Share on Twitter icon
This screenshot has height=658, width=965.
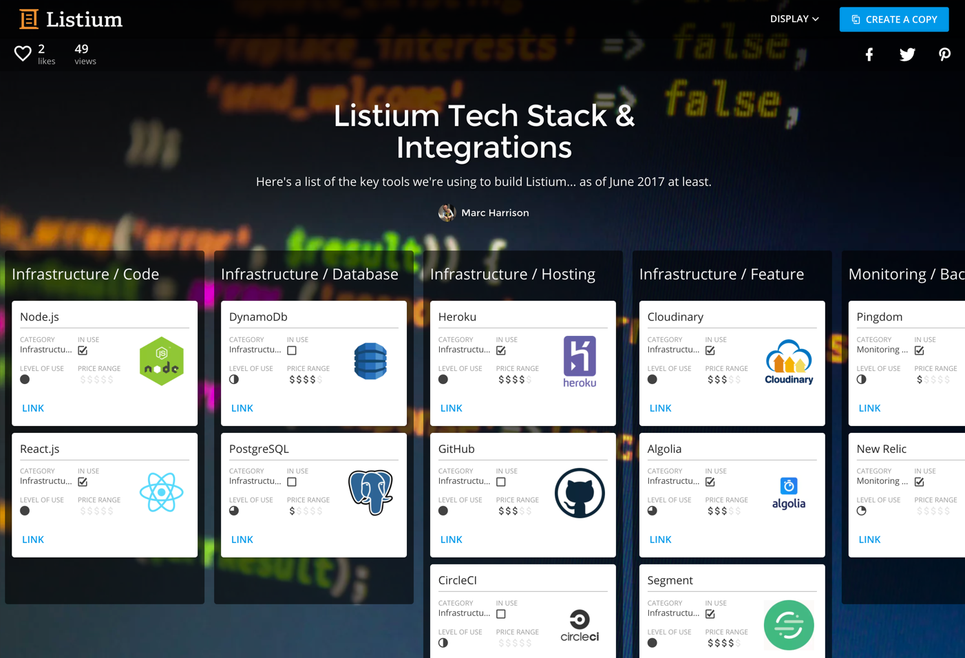coord(907,54)
